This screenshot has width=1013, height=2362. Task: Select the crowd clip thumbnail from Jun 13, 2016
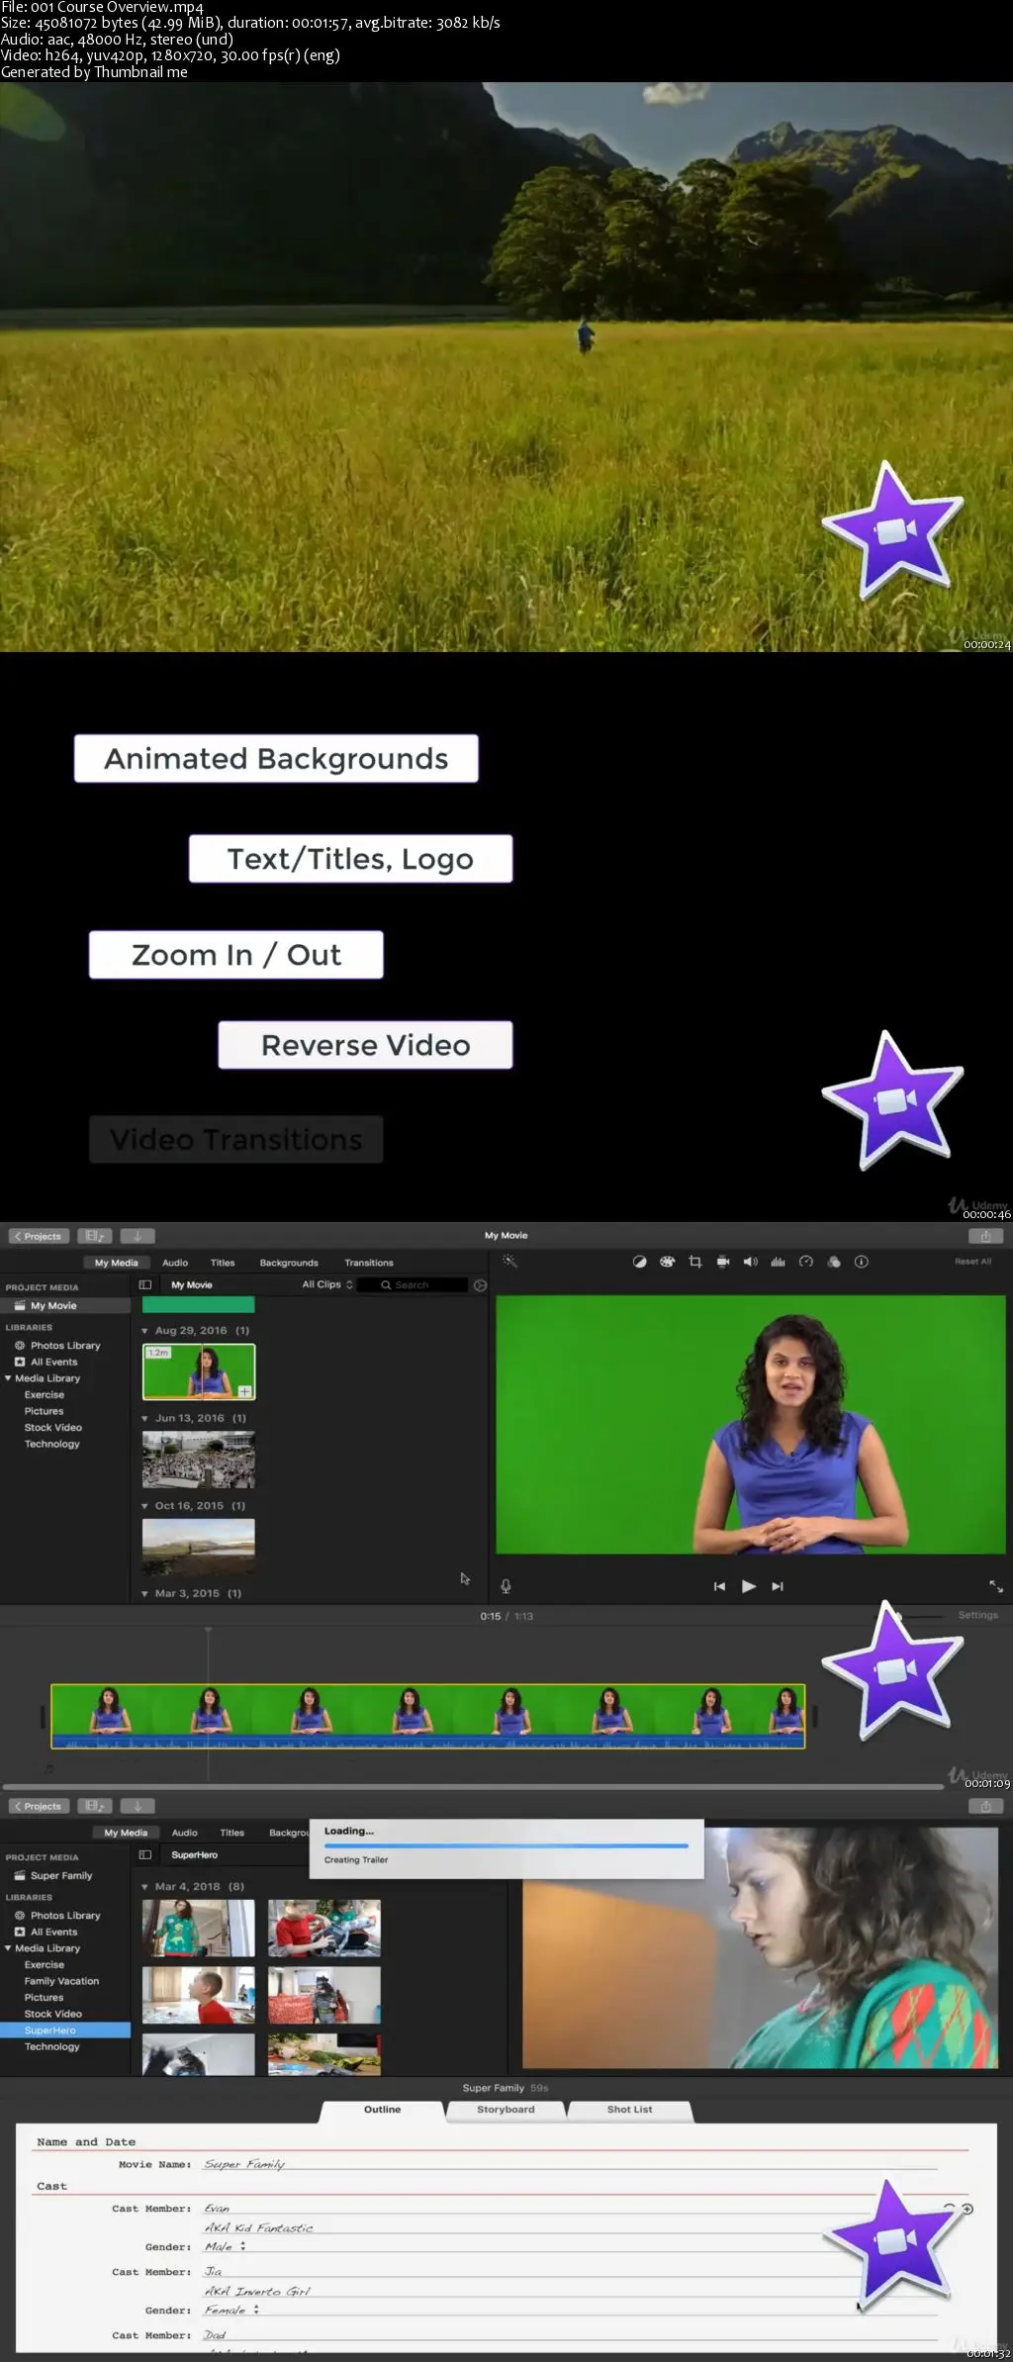coord(199,1460)
